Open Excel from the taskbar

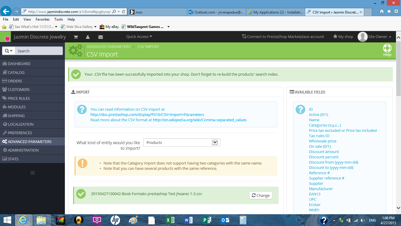[170, 220]
